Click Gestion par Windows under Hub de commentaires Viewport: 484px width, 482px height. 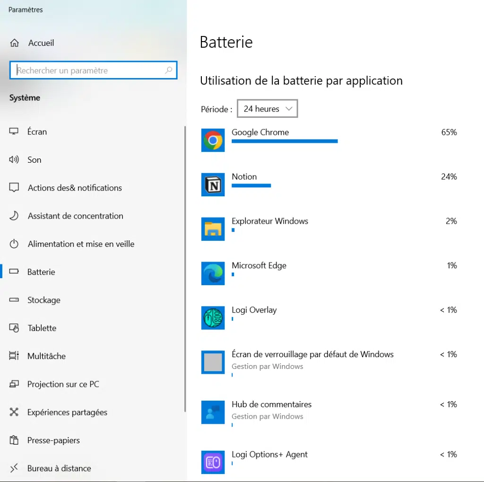point(268,416)
